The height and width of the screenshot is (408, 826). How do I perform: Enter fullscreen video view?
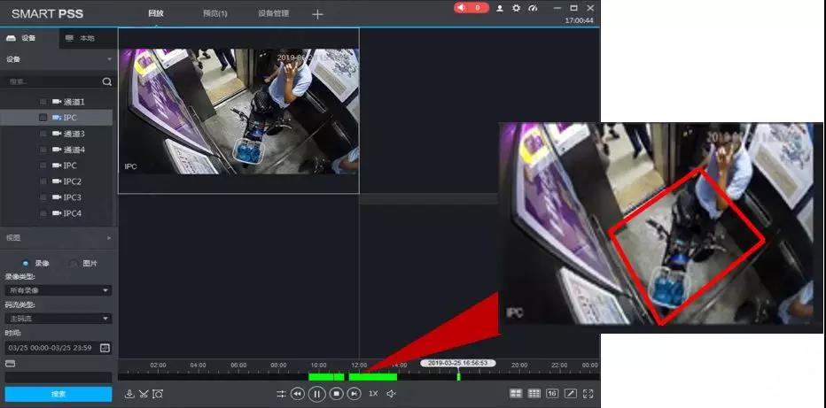(588, 394)
